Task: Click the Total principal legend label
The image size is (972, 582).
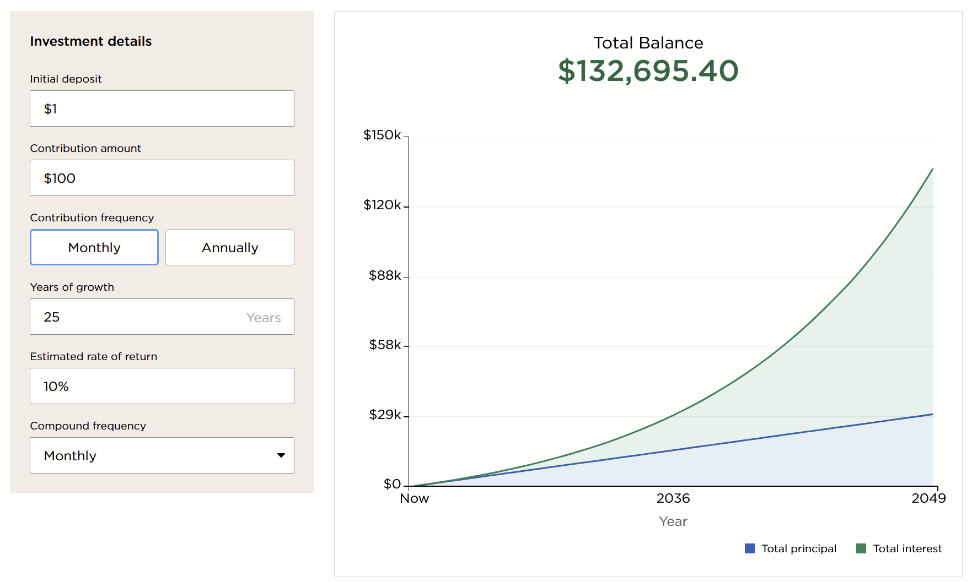Action: pos(799,548)
